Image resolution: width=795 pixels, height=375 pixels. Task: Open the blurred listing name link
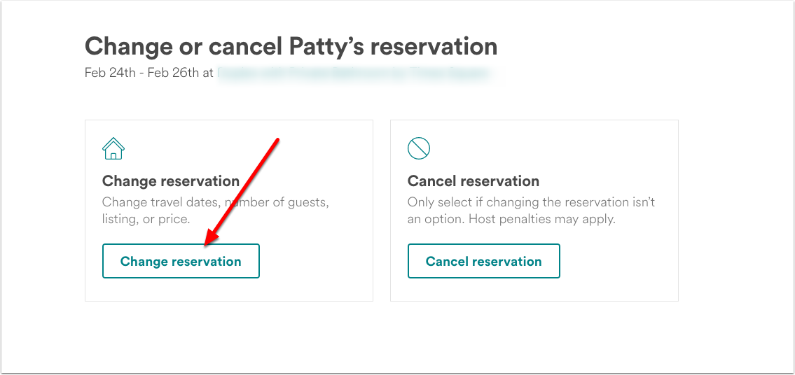tap(354, 73)
